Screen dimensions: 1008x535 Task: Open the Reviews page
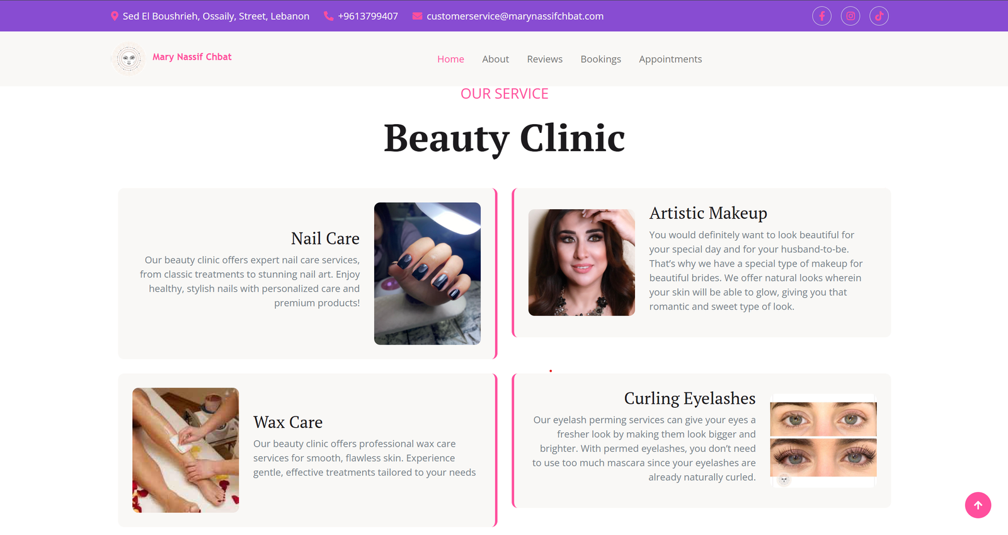pyautogui.click(x=544, y=59)
